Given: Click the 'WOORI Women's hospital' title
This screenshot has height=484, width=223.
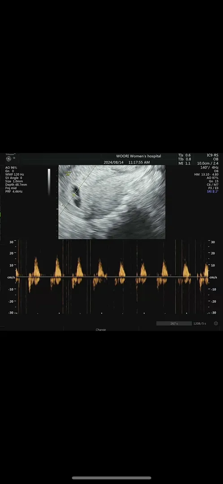Looking at the screenshot, I should click(138, 156).
